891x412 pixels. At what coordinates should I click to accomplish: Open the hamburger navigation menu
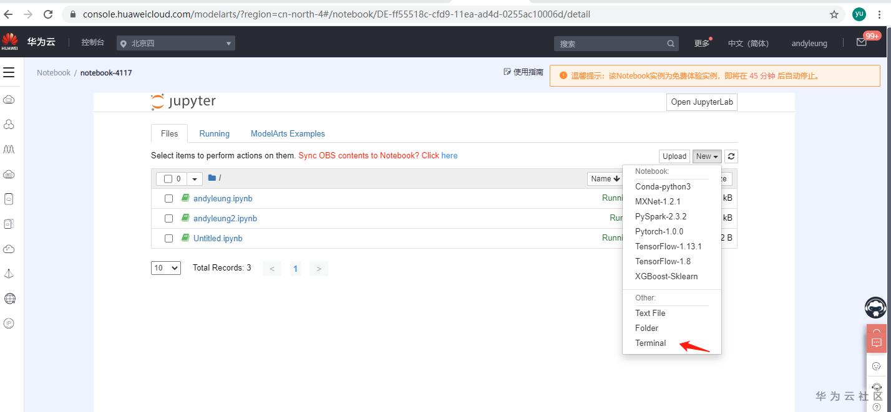tap(9, 72)
